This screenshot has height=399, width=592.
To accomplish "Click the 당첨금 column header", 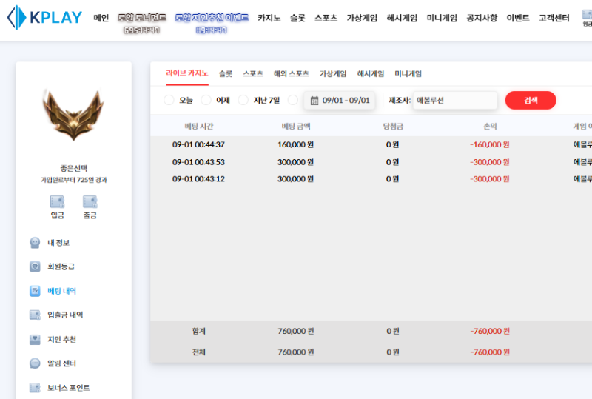I will tap(393, 126).
